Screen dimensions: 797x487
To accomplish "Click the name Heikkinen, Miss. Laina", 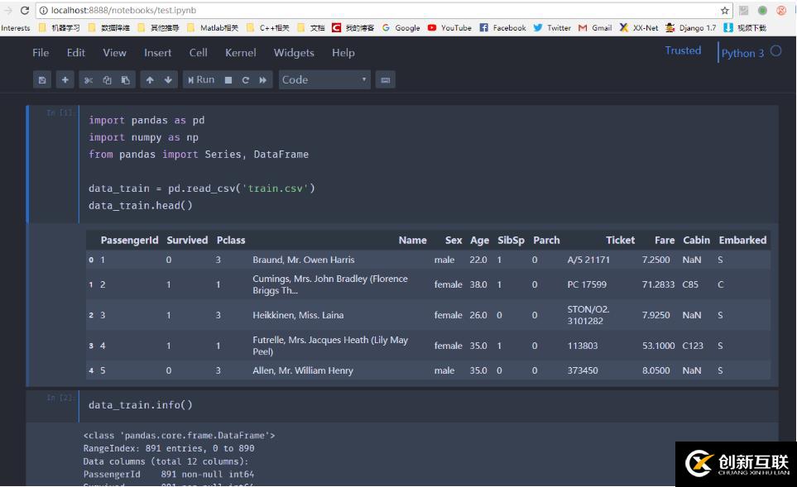I will [x=298, y=315].
